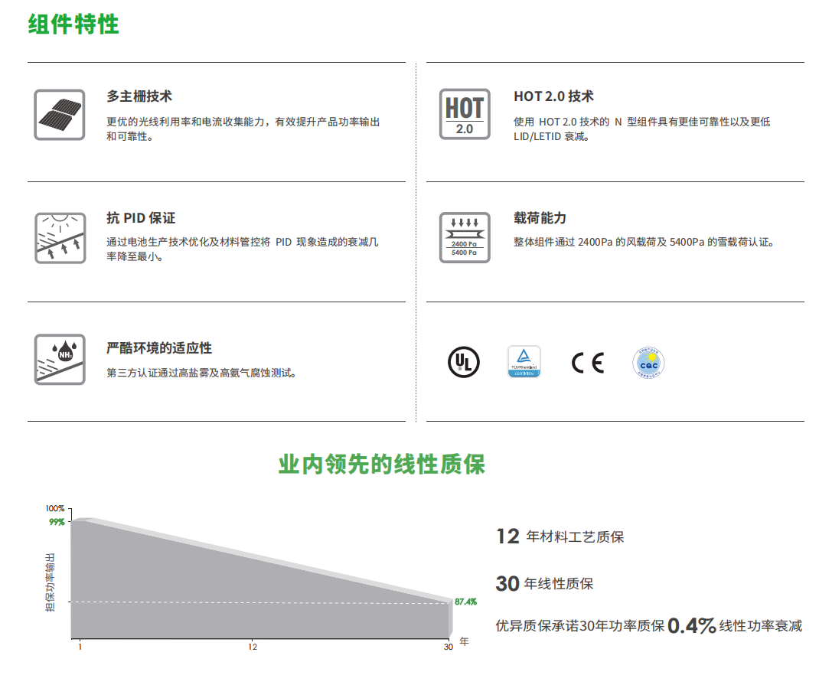
Task: Click the CE mark logo
Action: click(588, 363)
